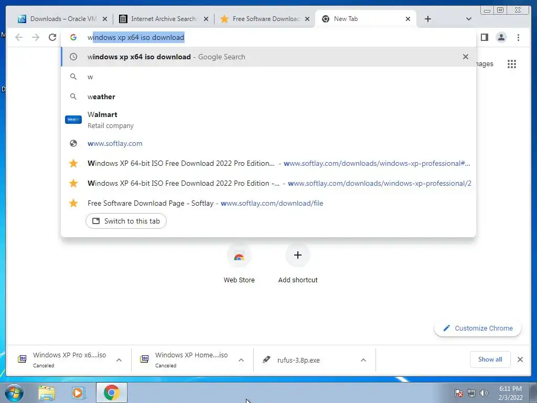537x403 pixels.
Task: Choose the 'w' search suggestion
Action: [x=268, y=77]
